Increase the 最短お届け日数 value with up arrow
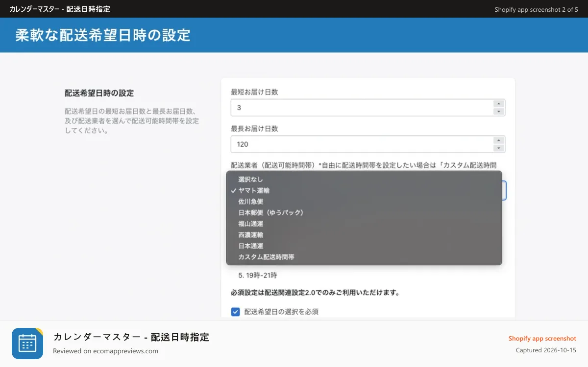 [x=499, y=103]
